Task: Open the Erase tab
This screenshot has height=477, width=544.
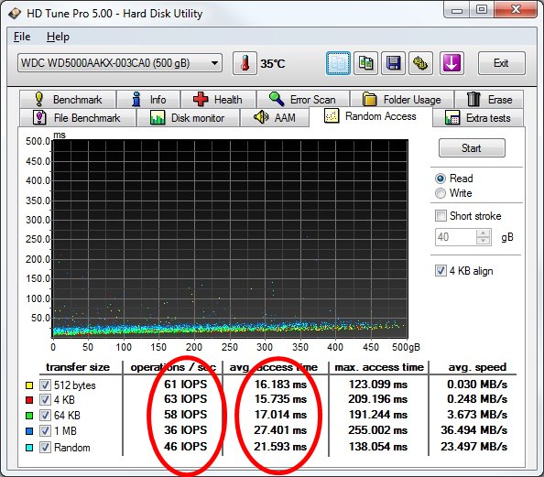Action: (x=489, y=100)
